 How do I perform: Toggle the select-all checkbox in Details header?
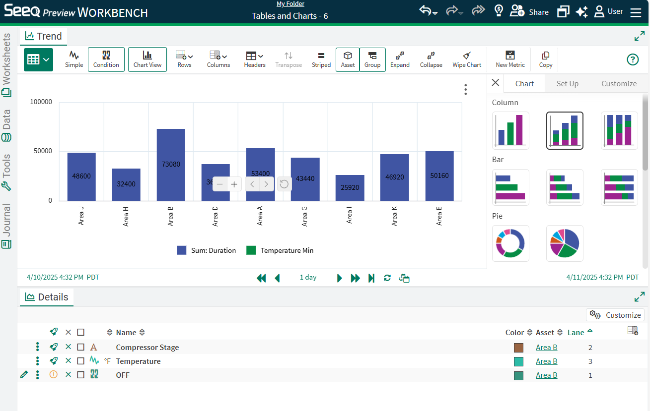point(81,333)
